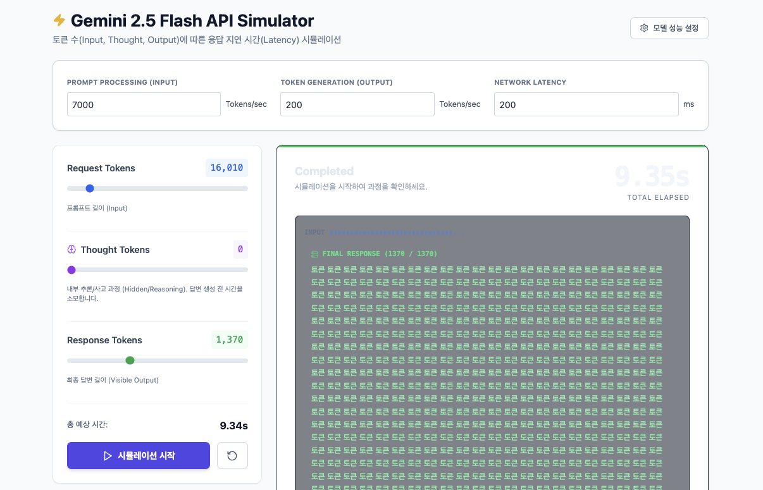Click the NETWORK LATENCY field label
This screenshot has height=490, width=763.
pos(530,82)
